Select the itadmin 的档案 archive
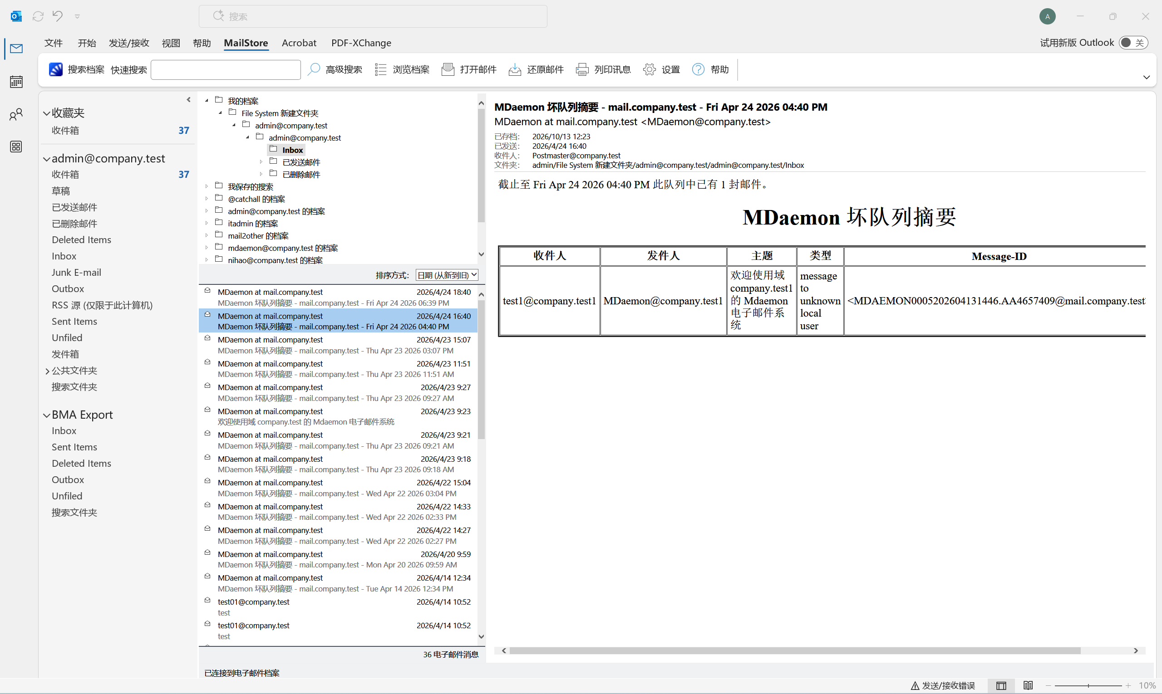The height and width of the screenshot is (694, 1162). point(253,224)
